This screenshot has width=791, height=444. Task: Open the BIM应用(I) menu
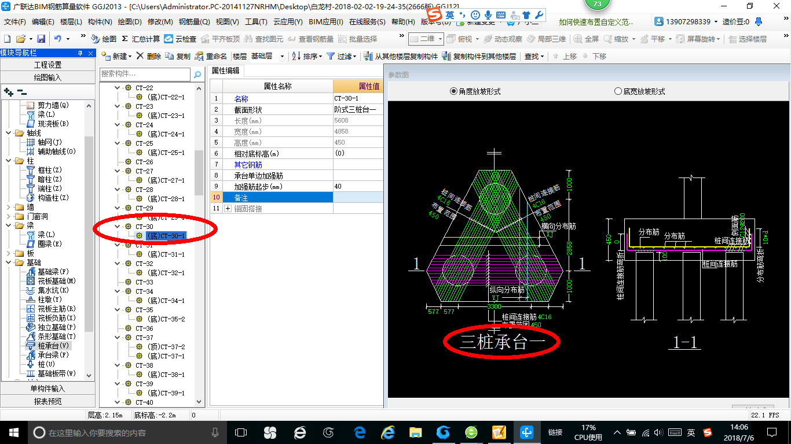326,22
